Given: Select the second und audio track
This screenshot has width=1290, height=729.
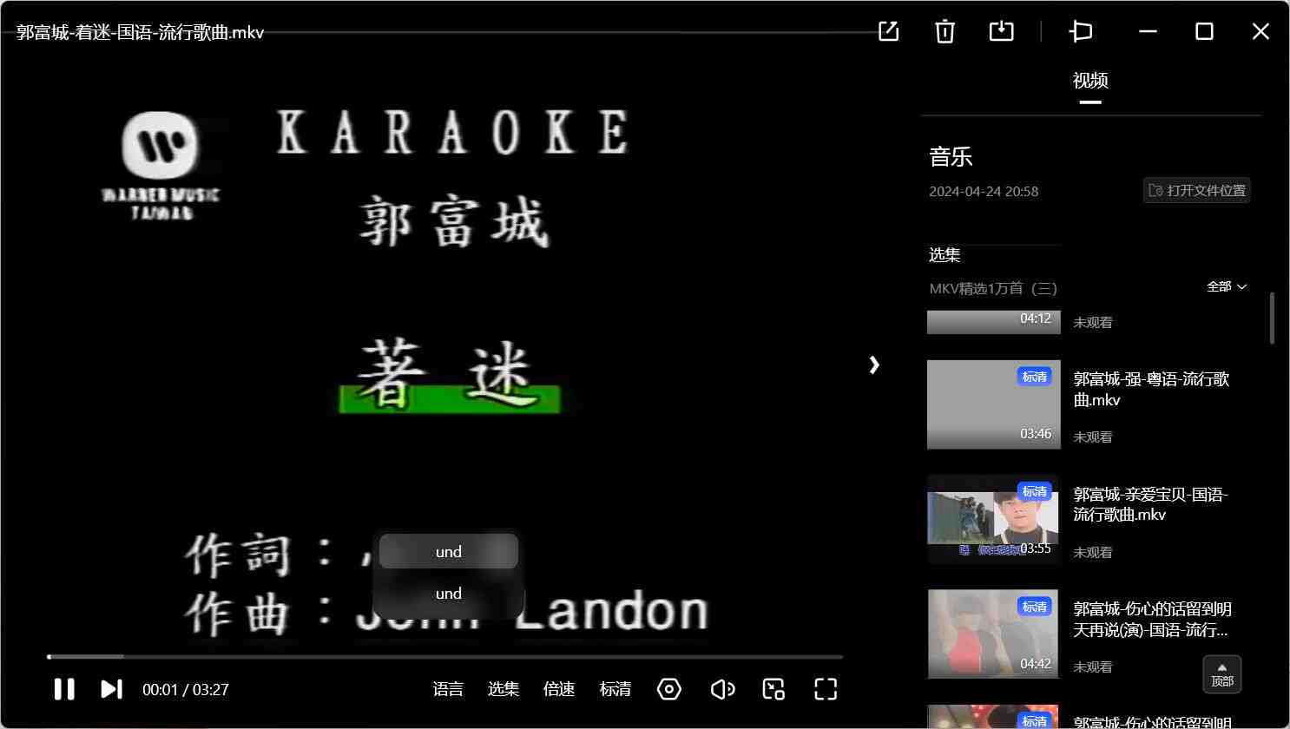Looking at the screenshot, I should (x=449, y=594).
